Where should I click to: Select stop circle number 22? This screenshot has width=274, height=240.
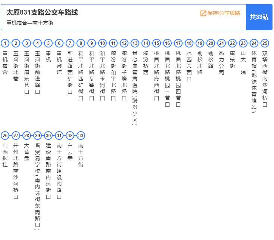(x=233, y=43)
